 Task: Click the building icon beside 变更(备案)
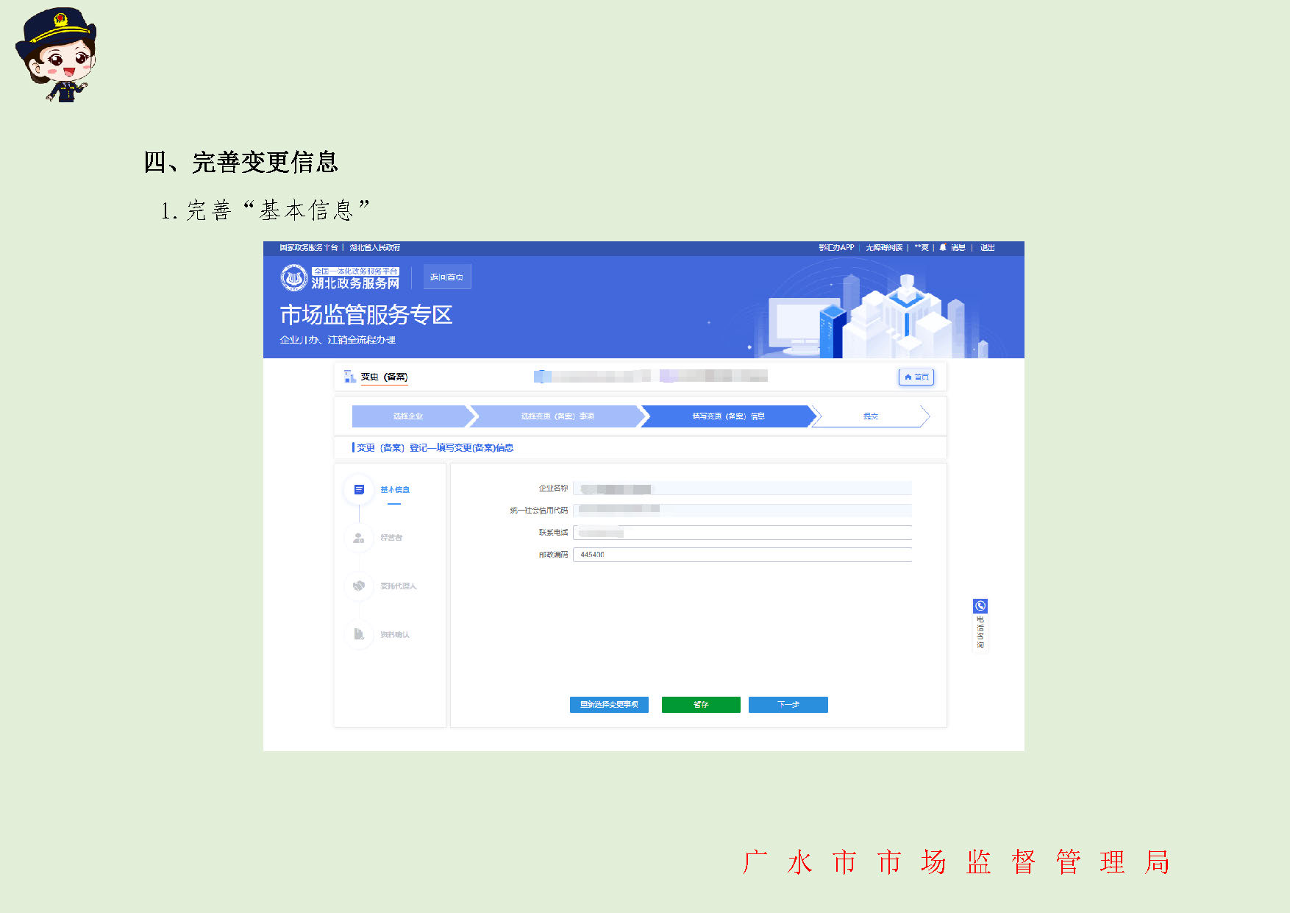350,377
